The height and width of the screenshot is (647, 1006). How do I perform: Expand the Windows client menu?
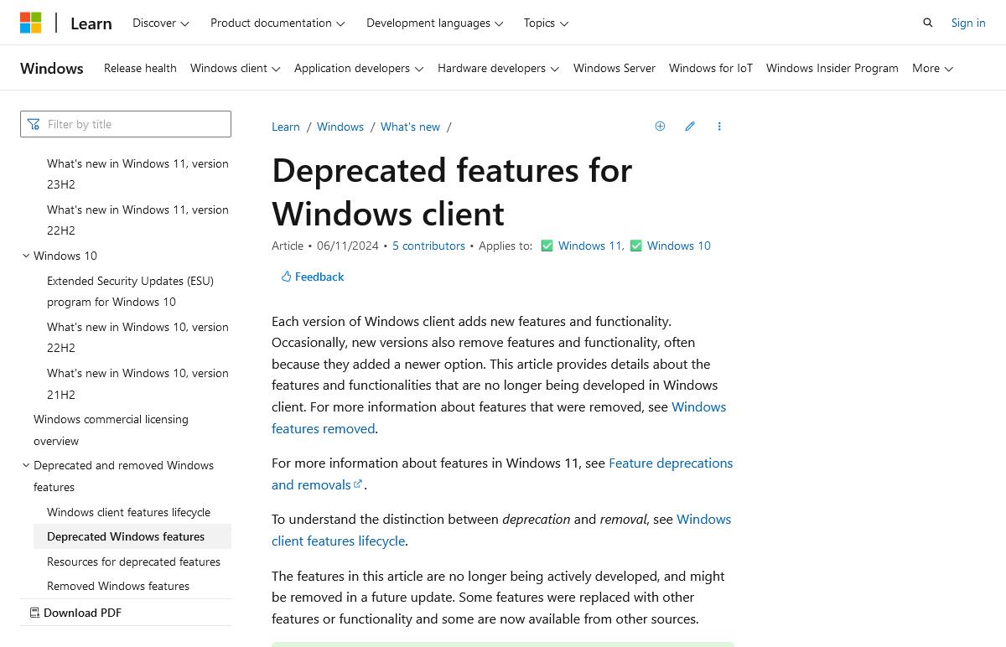(x=236, y=68)
